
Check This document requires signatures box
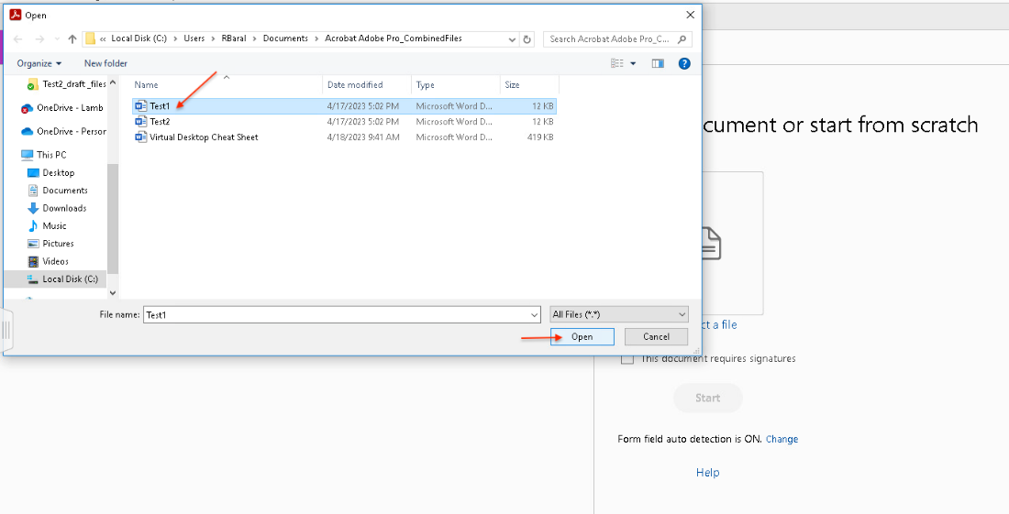pyautogui.click(x=627, y=359)
